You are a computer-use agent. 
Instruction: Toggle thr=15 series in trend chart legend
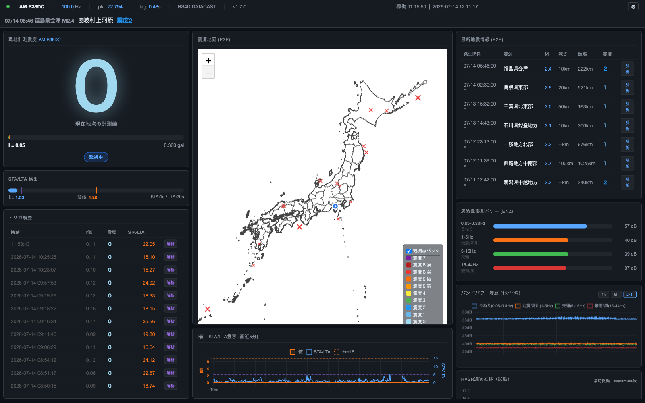click(x=344, y=352)
